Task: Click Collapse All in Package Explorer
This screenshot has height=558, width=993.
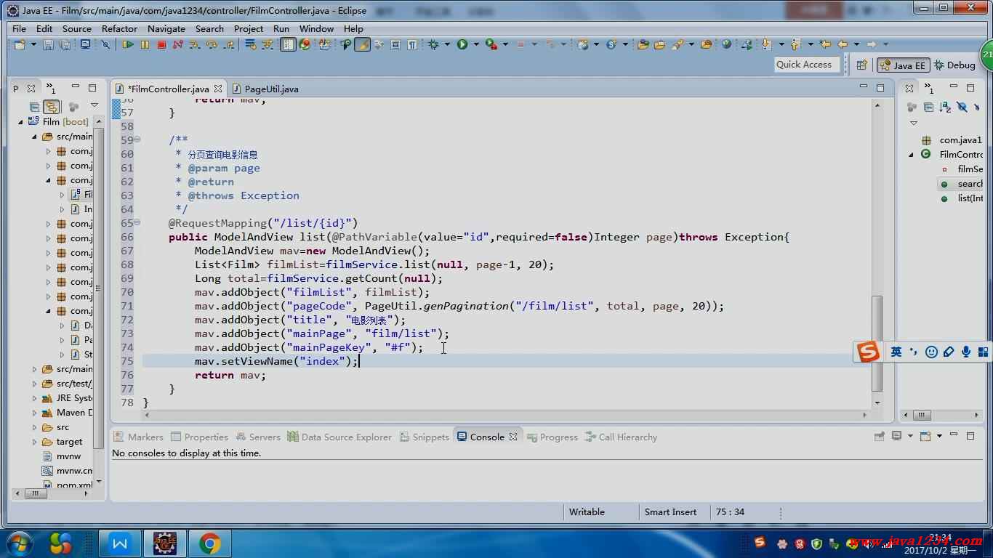Action: coord(34,107)
